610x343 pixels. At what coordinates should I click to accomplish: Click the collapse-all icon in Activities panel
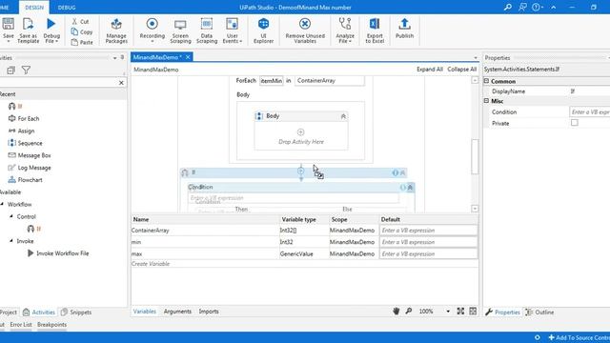(10, 71)
